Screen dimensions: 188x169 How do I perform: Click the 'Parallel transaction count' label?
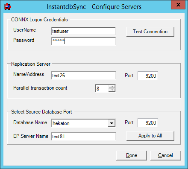40,88
